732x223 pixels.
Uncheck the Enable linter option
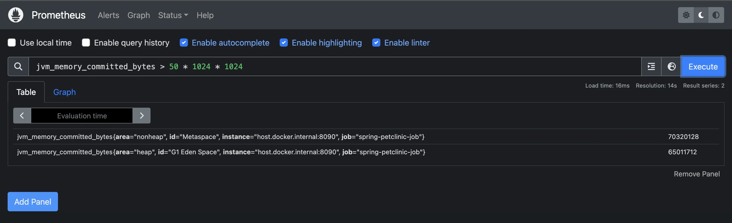pyautogui.click(x=376, y=43)
